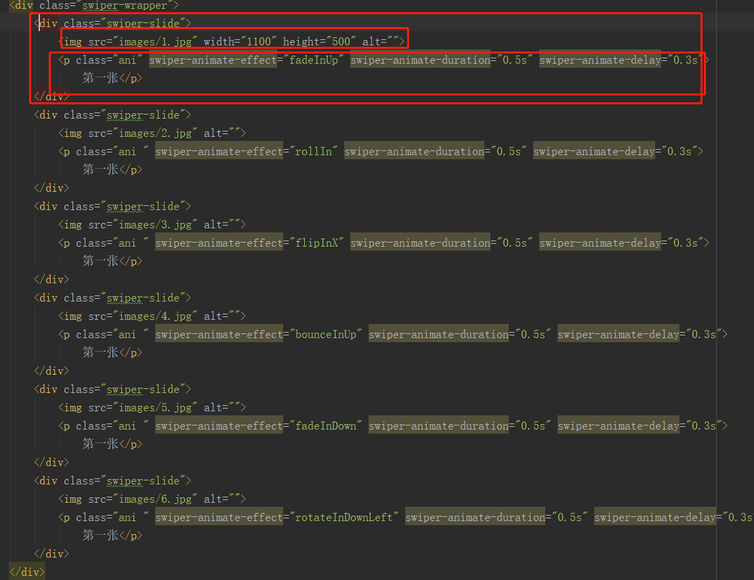754x580 pixels.
Task: Click swiper-animate-duration in the rollIn line
Action: click(x=414, y=152)
